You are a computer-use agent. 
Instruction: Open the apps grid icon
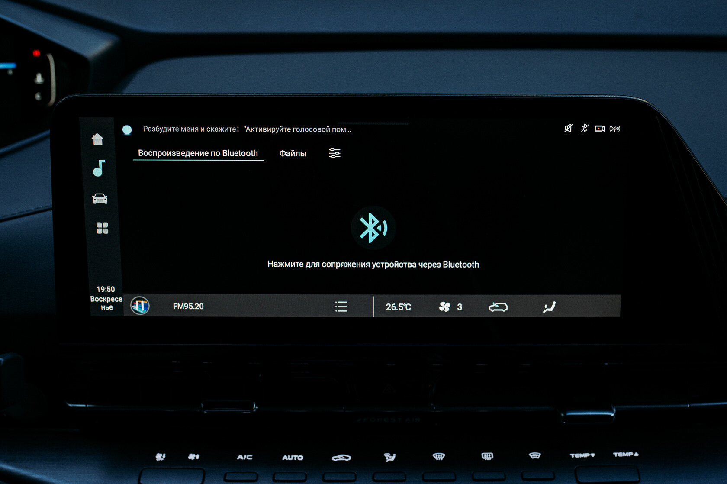click(x=102, y=228)
